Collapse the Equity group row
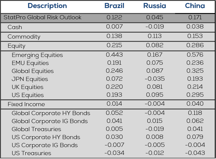Viewport: 216px width, 159px height. point(17,46)
